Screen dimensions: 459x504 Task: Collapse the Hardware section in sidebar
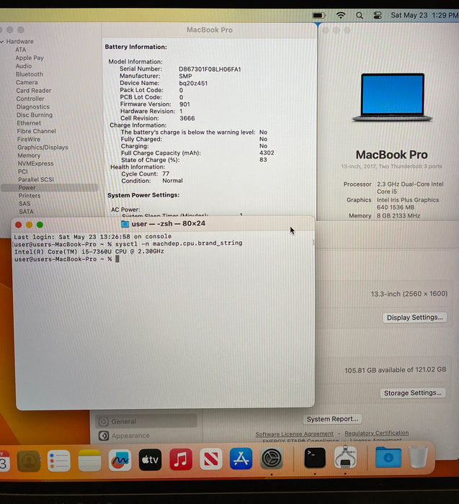pos(2,42)
